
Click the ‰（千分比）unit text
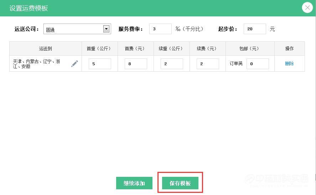coord(189,29)
